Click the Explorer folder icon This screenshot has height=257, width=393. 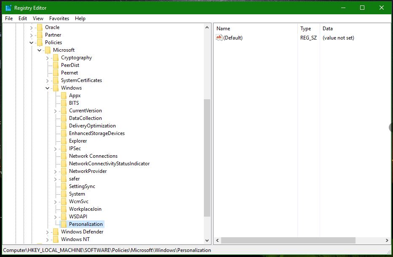(64, 141)
